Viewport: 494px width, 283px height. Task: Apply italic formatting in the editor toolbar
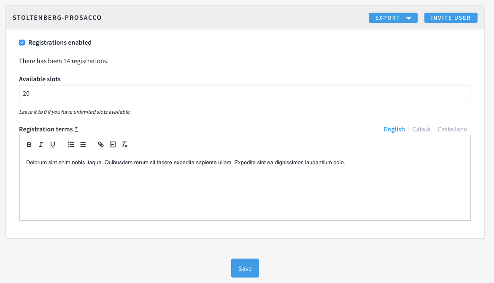[41, 144]
